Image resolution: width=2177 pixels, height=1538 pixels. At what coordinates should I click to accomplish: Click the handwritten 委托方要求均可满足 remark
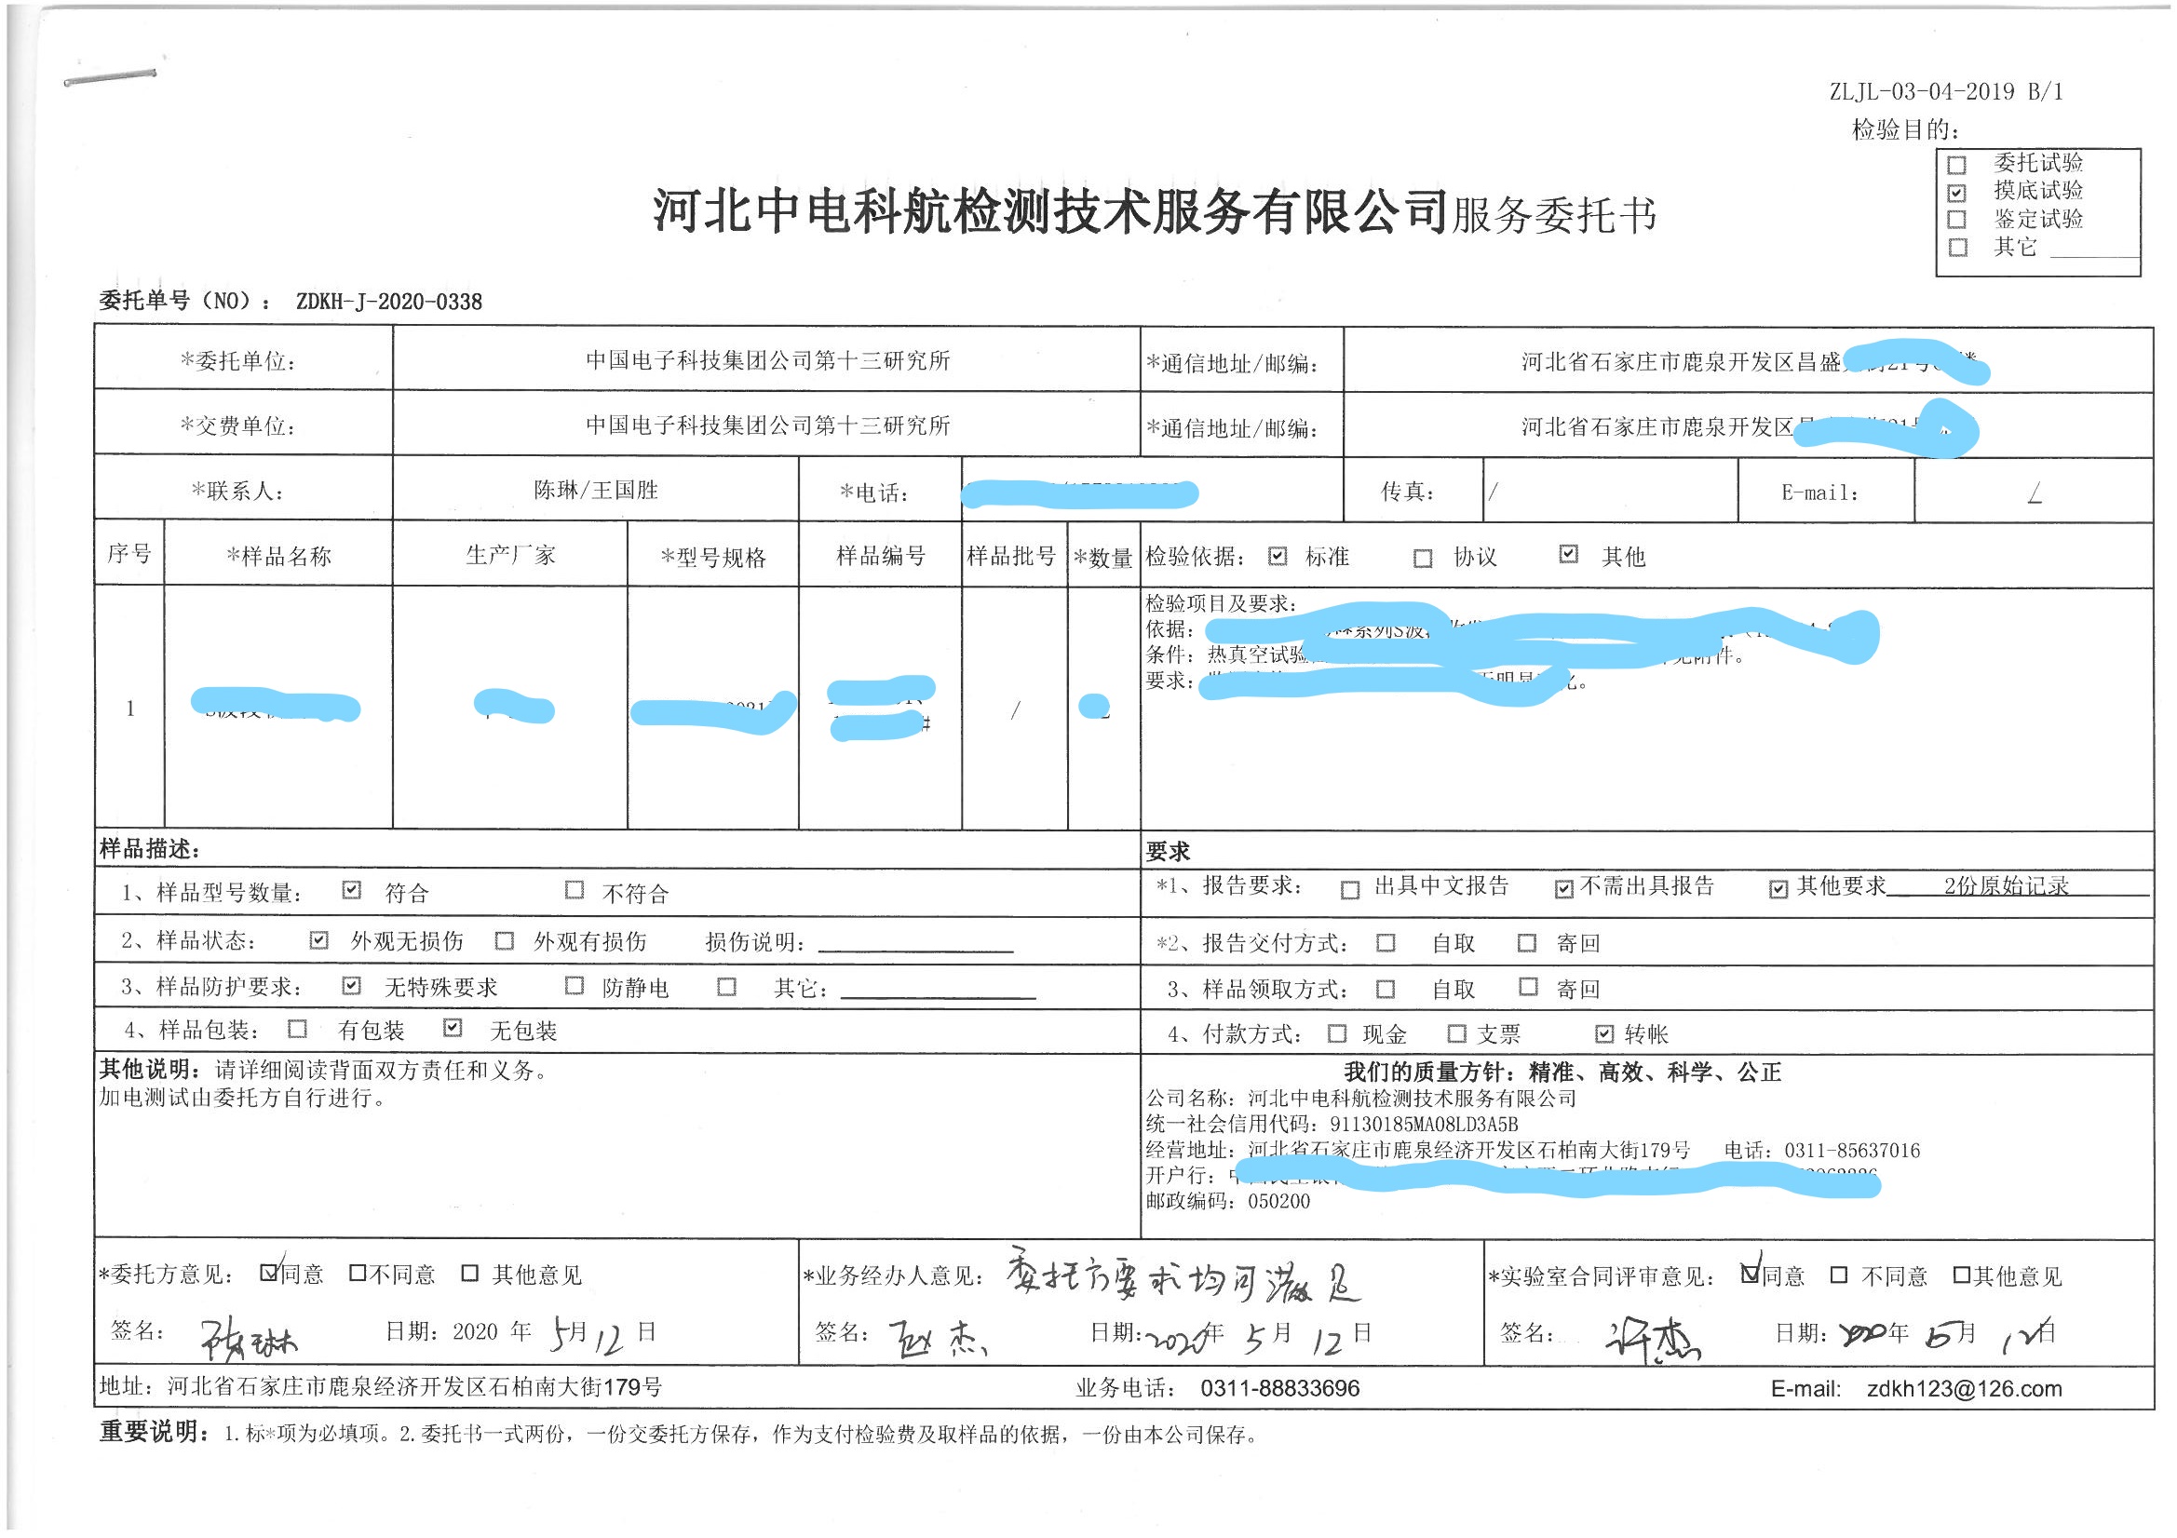1183,1275
